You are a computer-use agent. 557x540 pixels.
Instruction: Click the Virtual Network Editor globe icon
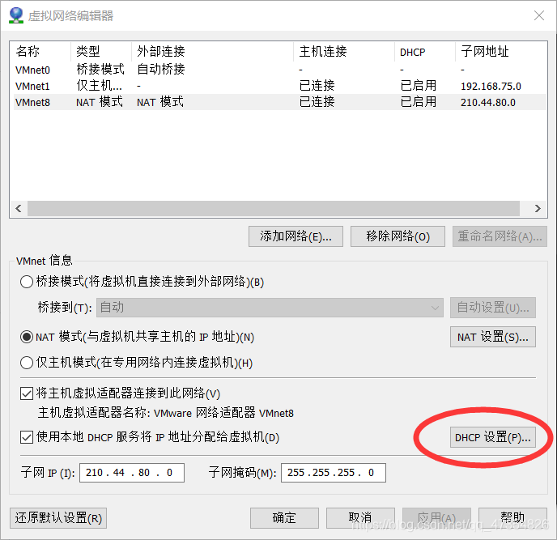pos(16,15)
